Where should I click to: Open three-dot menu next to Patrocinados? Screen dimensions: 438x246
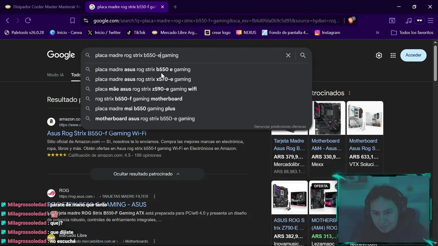[x=349, y=93]
